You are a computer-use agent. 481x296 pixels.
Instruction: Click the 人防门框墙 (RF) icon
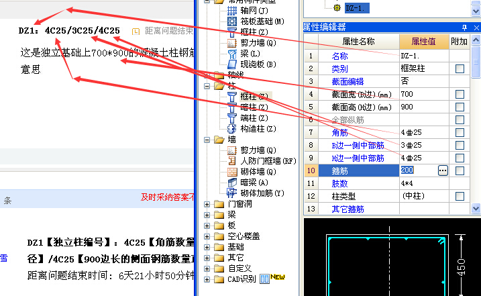coord(232,161)
